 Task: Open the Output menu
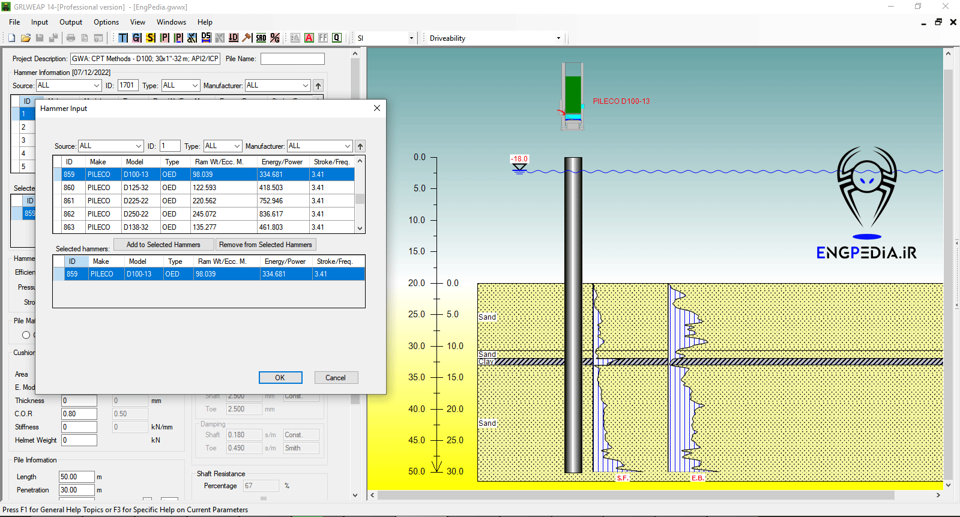click(x=71, y=22)
